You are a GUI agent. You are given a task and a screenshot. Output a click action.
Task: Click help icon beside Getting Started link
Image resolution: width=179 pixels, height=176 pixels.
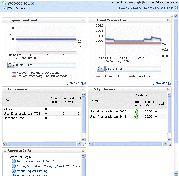coord(14,166)
